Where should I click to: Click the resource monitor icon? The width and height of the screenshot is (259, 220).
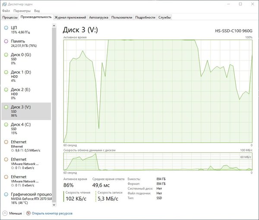pos(28,213)
